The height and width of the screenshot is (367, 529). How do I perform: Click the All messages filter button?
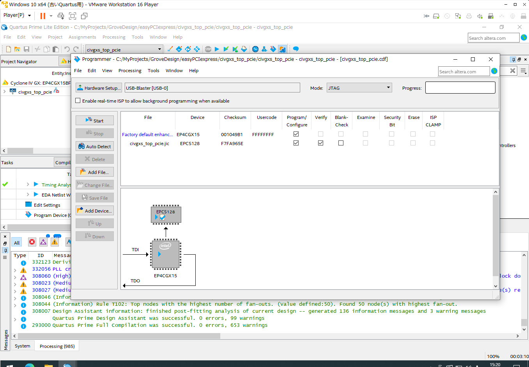(x=17, y=243)
